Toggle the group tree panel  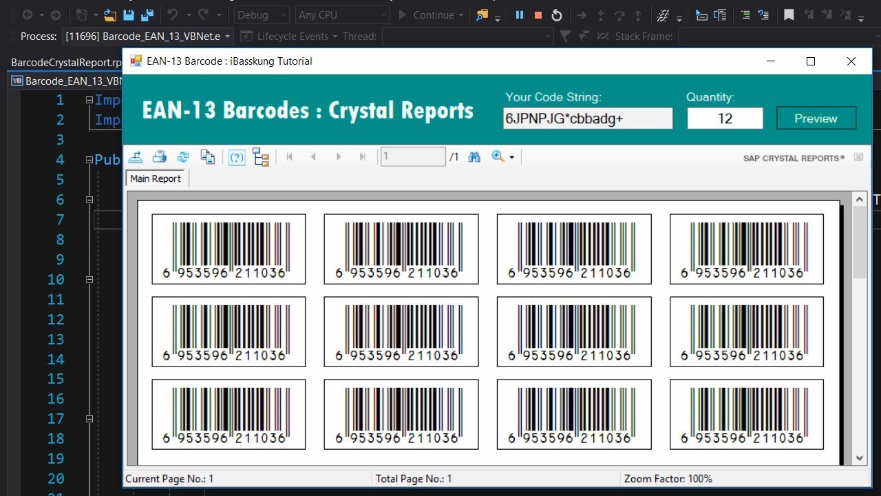261,157
